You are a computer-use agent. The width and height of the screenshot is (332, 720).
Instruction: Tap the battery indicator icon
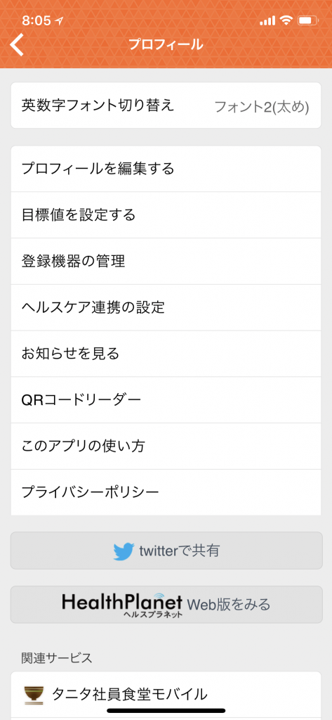click(x=307, y=20)
